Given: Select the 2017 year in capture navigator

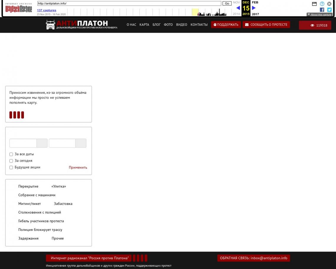Looking at the screenshot, I should click(256, 14).
